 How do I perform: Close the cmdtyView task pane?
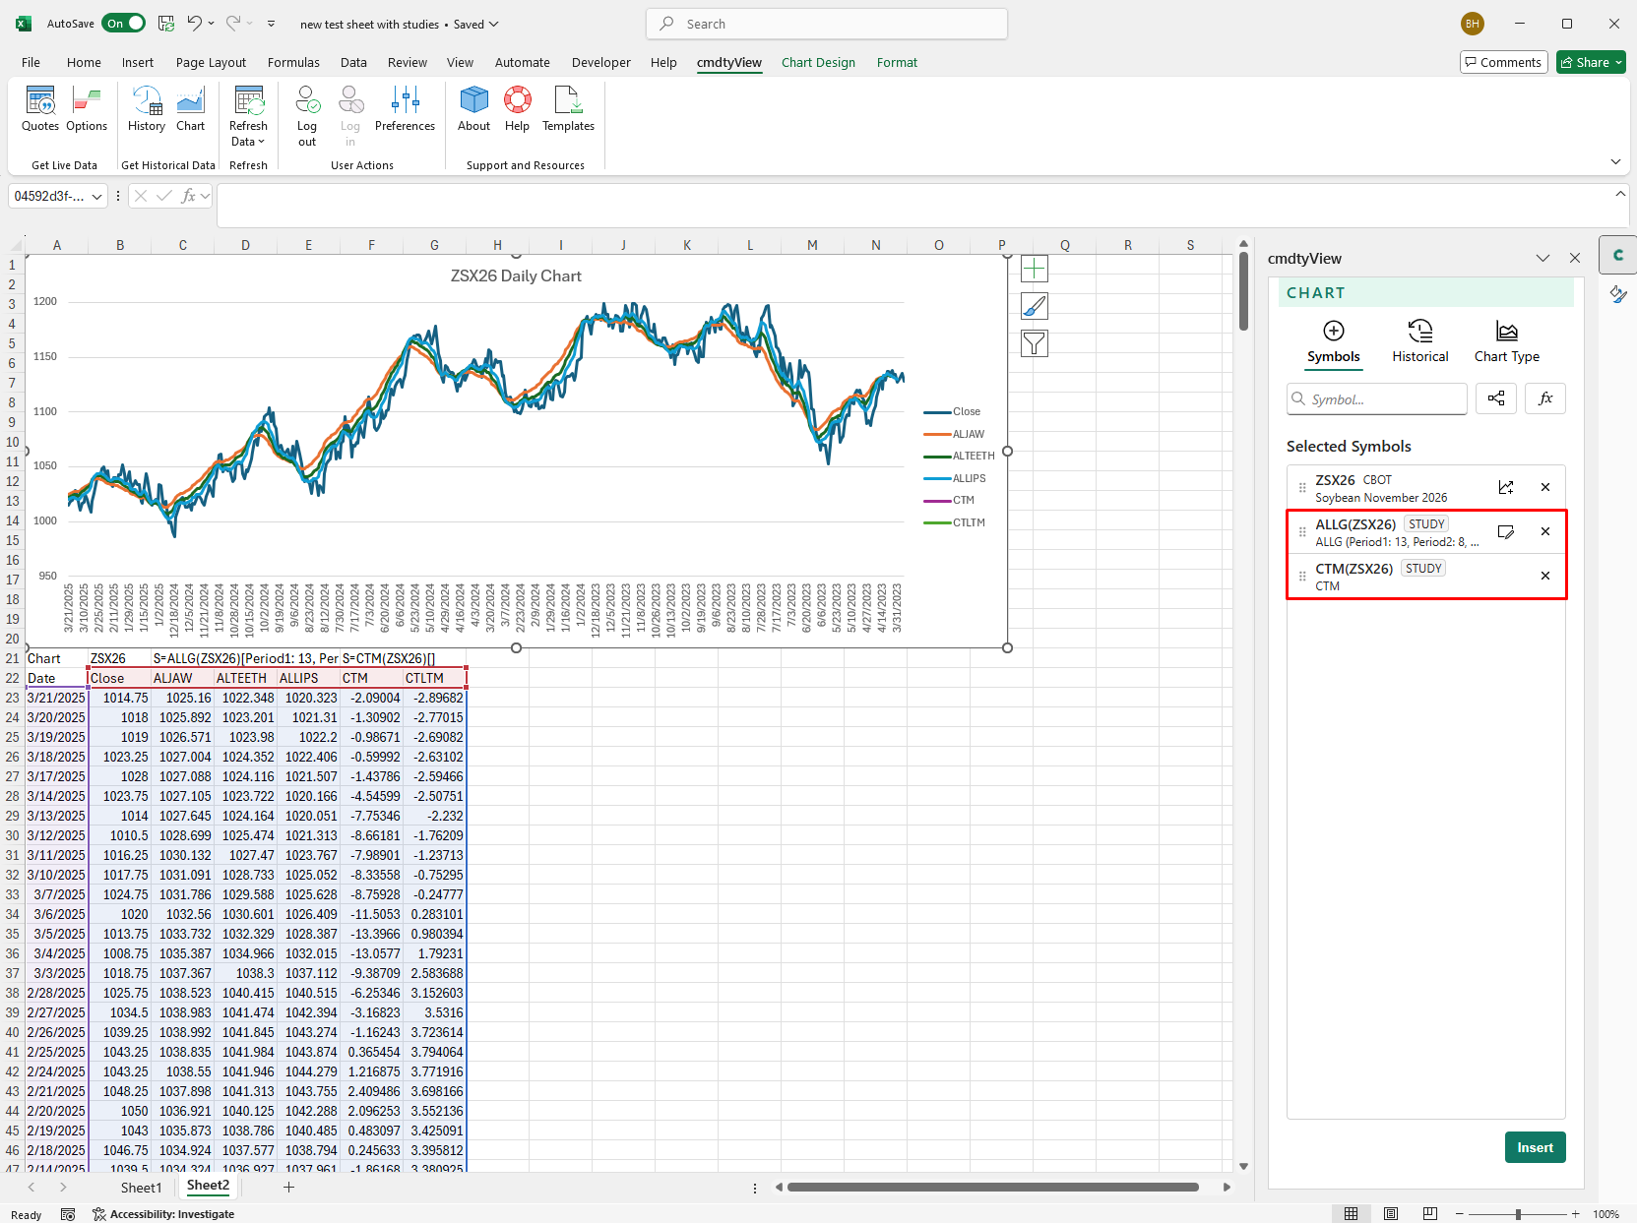pyautogui.click(x=1575, y=258)
